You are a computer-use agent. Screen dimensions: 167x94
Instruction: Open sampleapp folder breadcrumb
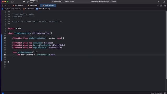coord(17,9)
